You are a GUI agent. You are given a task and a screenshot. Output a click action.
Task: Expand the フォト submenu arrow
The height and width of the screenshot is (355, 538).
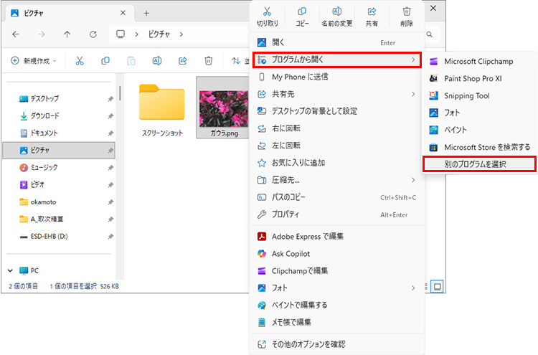point(413,288)
